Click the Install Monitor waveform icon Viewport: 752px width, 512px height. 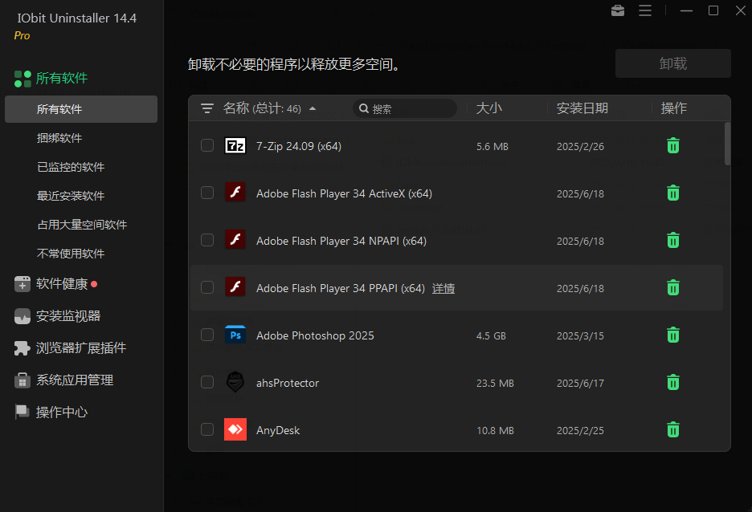(x=22, y=316)
